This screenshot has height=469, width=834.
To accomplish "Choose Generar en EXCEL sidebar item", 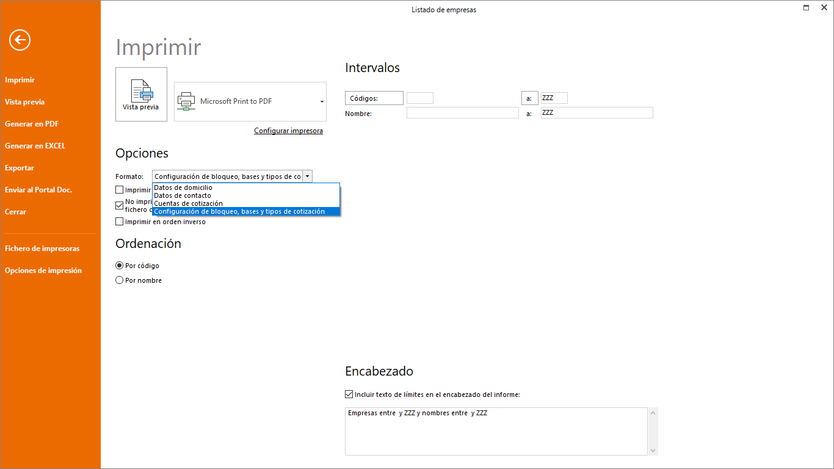I will point(35,146).
